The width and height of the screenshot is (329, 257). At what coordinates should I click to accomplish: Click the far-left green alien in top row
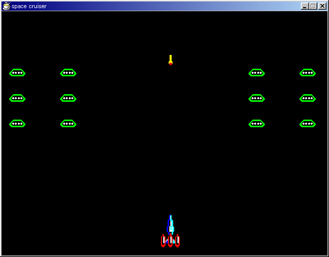pos(17,73)
